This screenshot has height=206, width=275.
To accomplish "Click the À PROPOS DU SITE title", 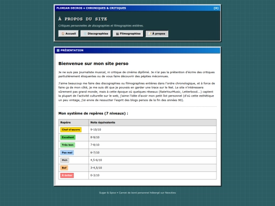I will point(83,19).
